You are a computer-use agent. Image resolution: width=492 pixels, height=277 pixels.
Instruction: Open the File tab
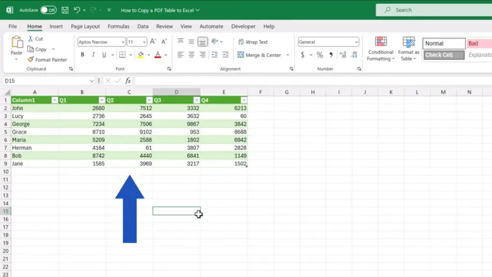[x=12, y=26]
